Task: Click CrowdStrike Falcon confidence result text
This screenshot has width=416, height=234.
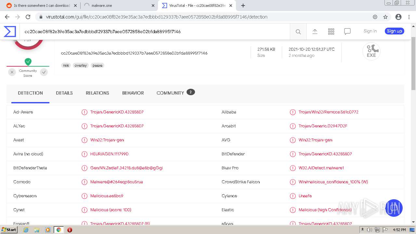Action: 333,182
